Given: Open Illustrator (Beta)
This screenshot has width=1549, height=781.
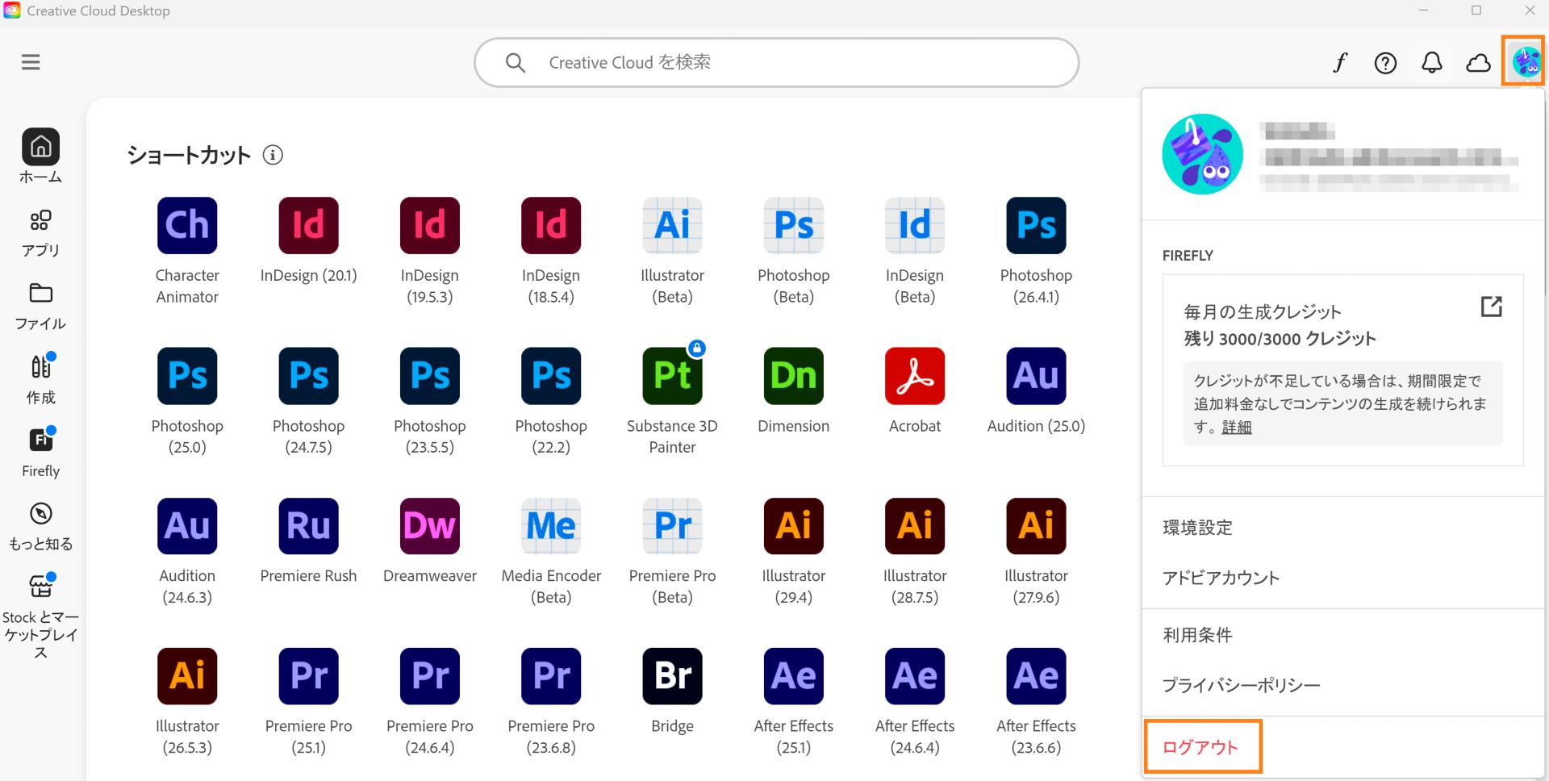Looking at the screenshot, I should pyautogui.click(x=673, y=226).
